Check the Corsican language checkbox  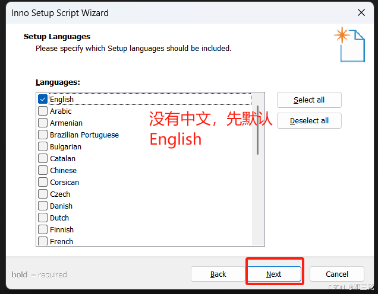[43, 182]
